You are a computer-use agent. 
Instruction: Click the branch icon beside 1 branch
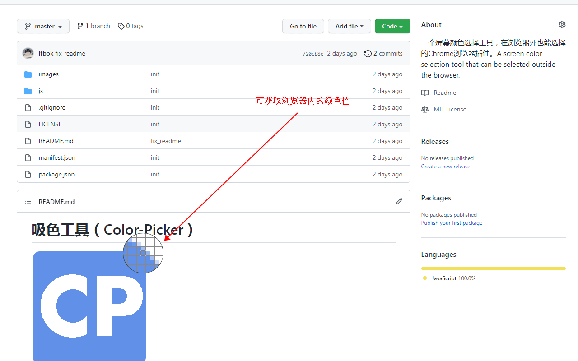80,26
